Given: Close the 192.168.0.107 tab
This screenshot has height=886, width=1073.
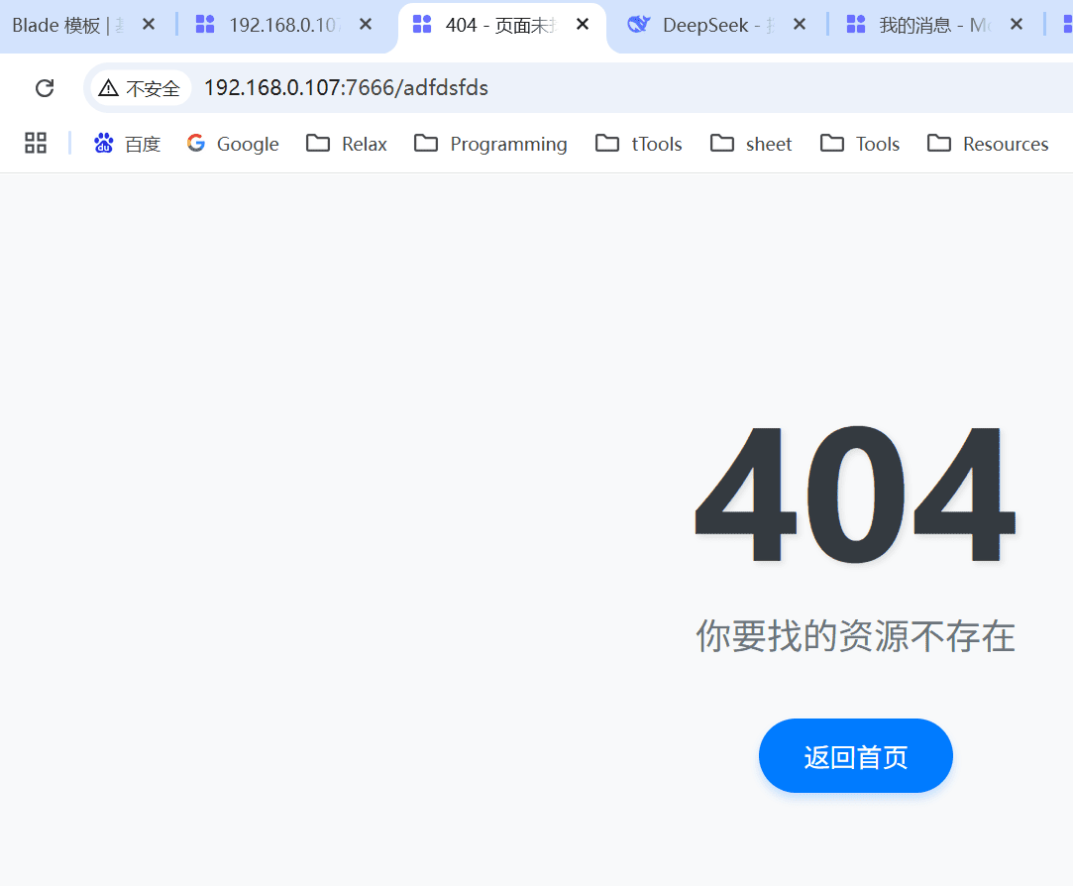Looking at the screenshot, I should 367,25.
